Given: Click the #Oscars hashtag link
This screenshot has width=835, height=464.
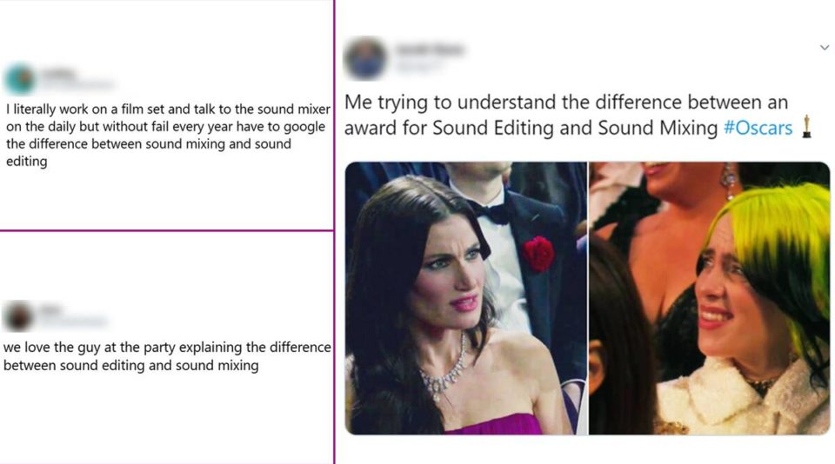Looking at the screenshot, I should pos(758,129).
